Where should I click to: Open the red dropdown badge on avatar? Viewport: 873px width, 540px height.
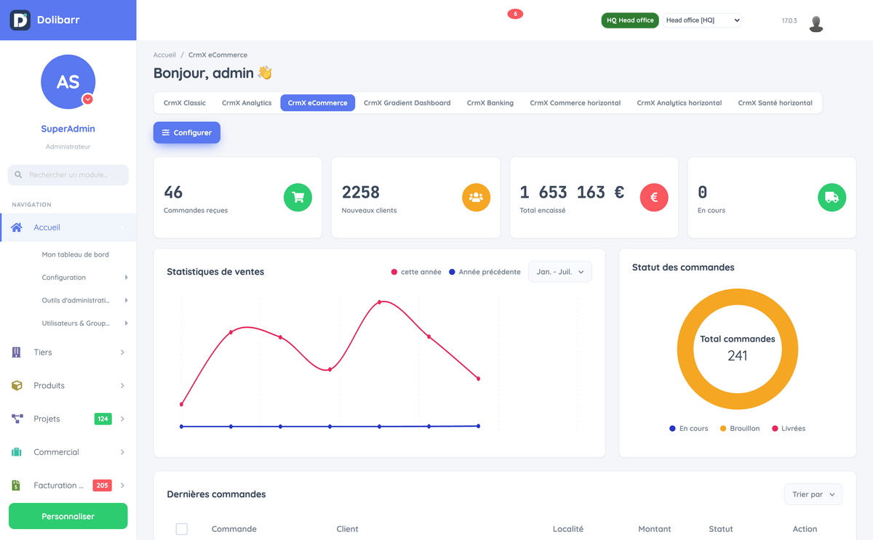pos(87,99)
